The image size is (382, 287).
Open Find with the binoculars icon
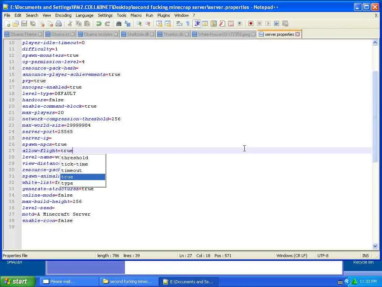[119, 24]
